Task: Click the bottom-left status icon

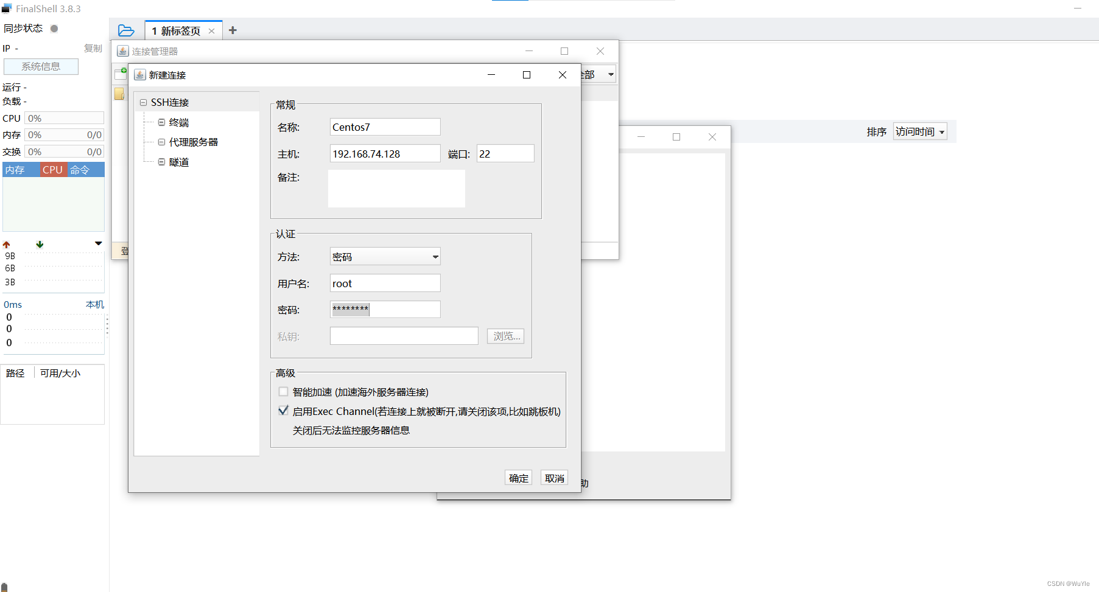Action: pos(4,587)
